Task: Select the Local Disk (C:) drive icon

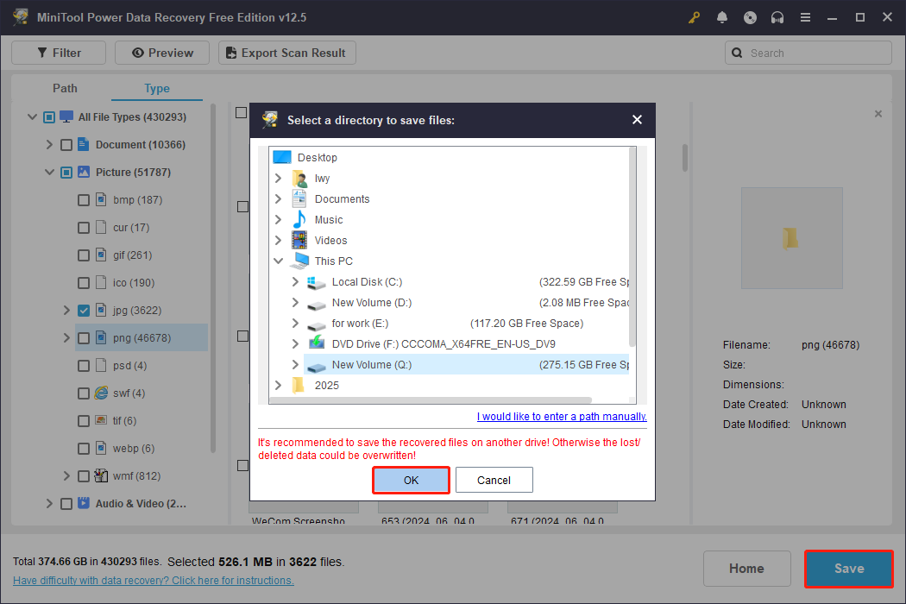Action: point(318,282)
